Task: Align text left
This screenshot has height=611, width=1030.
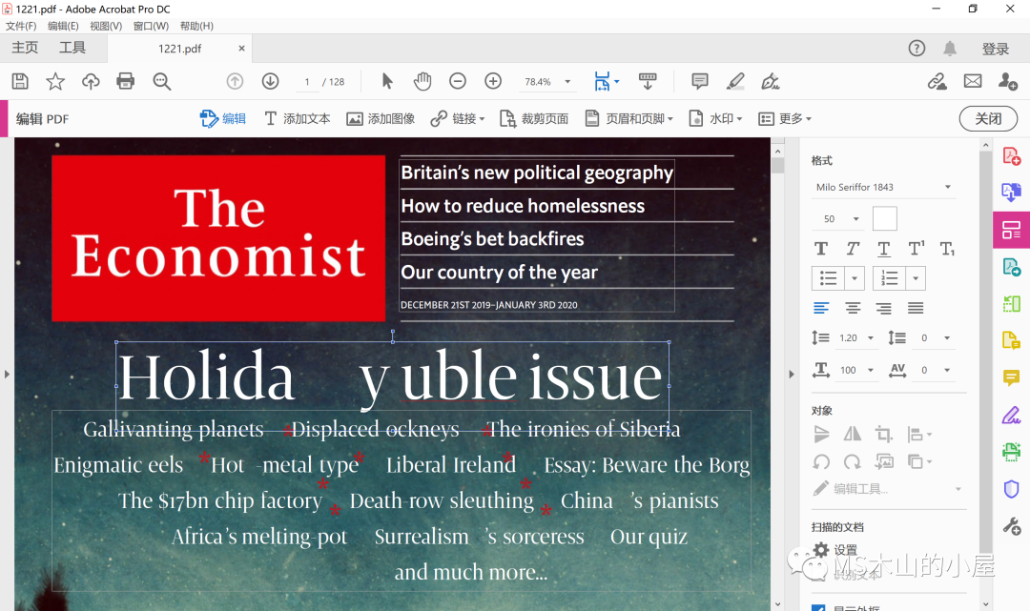Action: (821, 307)
